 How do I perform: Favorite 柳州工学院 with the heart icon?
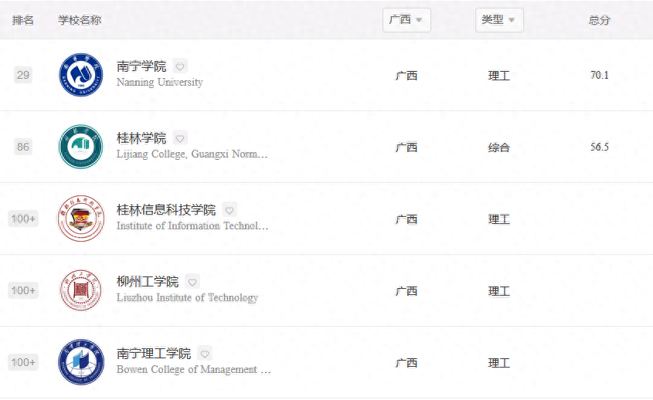[192, 282]
